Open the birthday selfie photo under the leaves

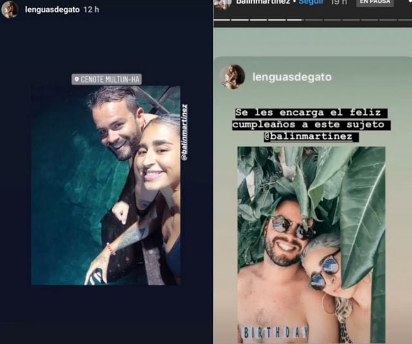tap(312, 245)
